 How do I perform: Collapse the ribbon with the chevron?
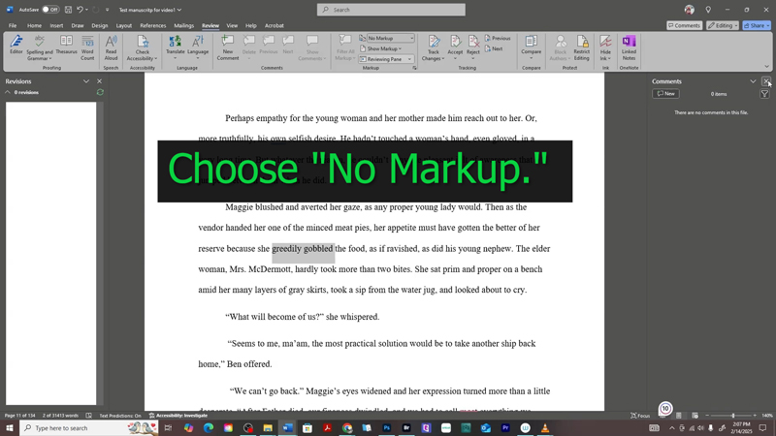pyautogui.click(x=766, y=67)
